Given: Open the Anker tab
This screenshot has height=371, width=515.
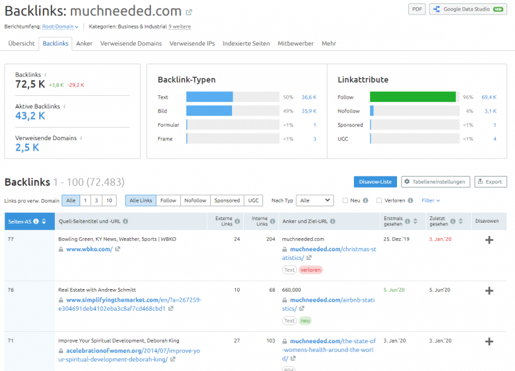Looking at the screenshot, I should (x=84, y=43).
